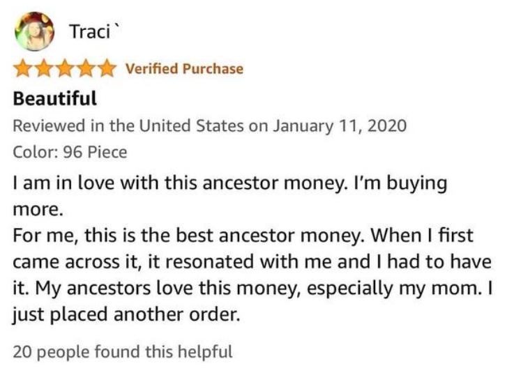514x375 pixels.
Task: Click the 'Color: 96 Piece' variant text
Action: pos(70,152)
